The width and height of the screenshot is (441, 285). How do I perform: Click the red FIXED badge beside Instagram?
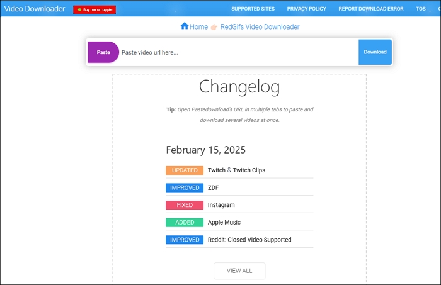click(185, 205)
